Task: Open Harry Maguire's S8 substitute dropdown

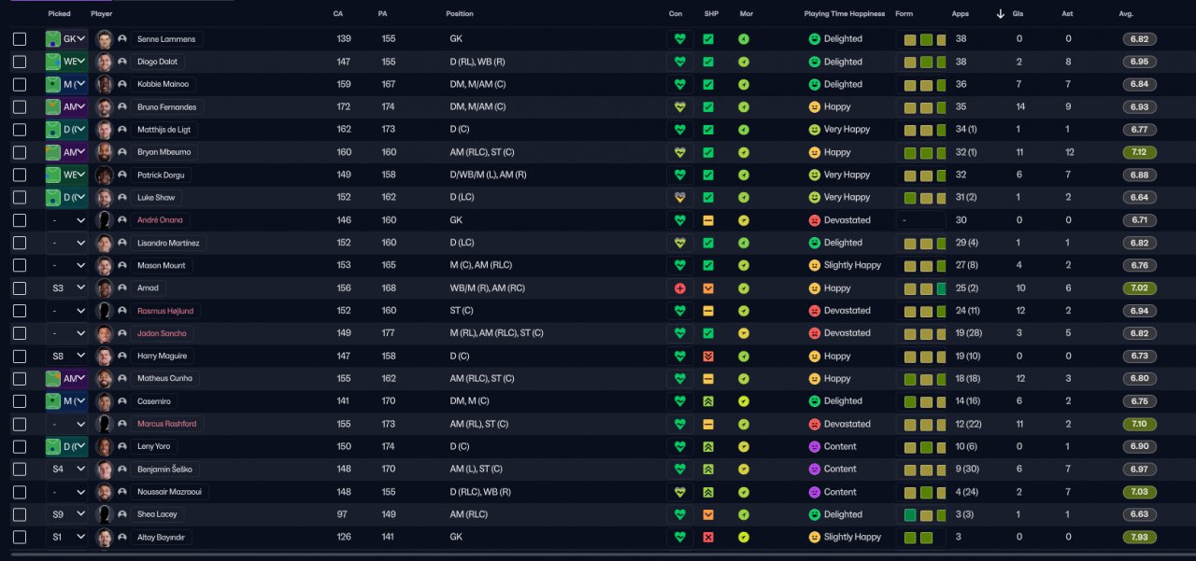Action: pos(66,356)
